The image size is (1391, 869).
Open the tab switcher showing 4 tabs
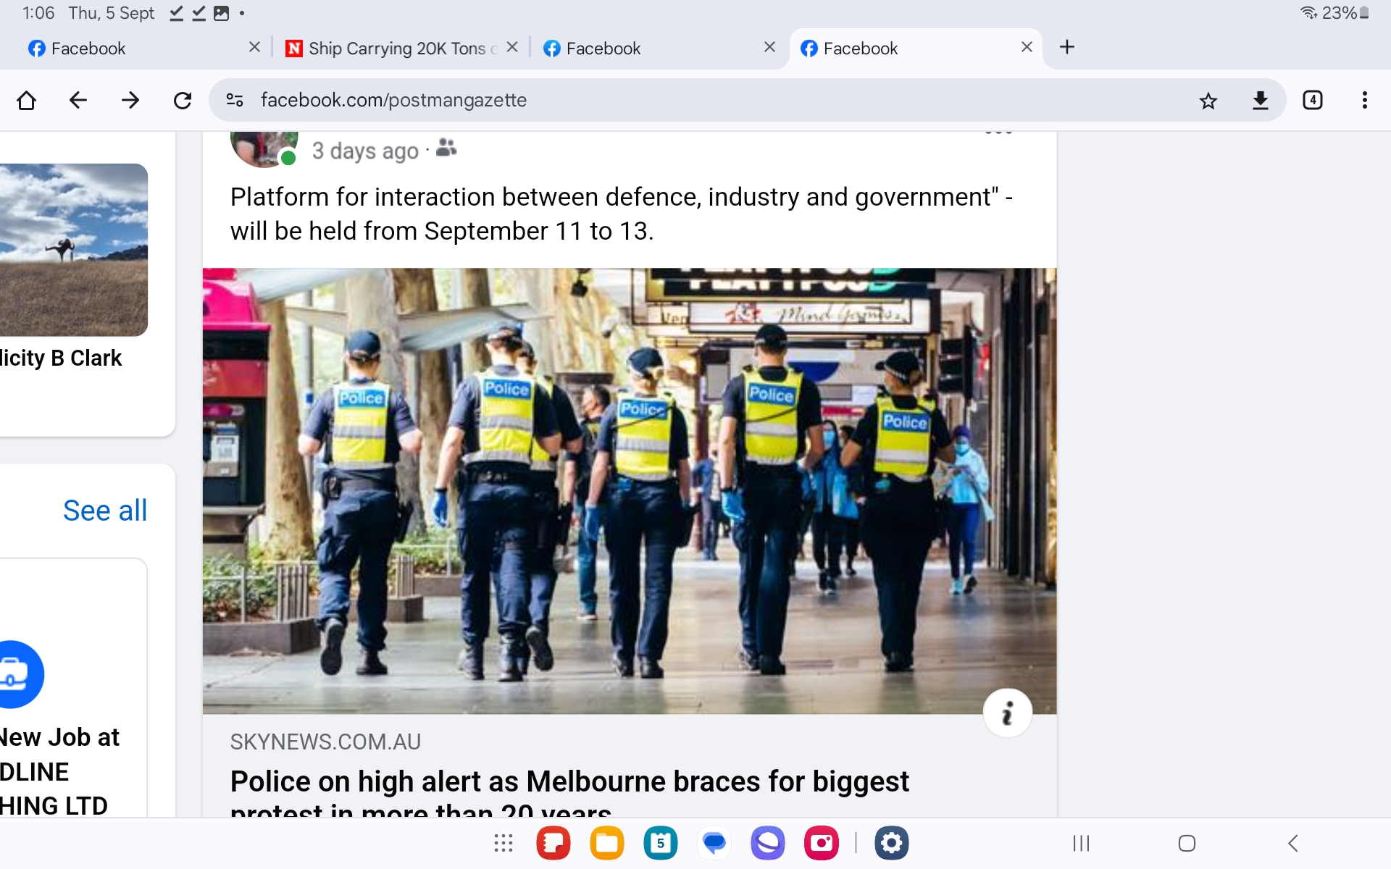coord(1313,100)
